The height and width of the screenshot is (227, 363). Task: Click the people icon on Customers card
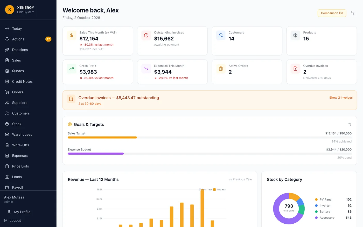(x=221, y=35)
